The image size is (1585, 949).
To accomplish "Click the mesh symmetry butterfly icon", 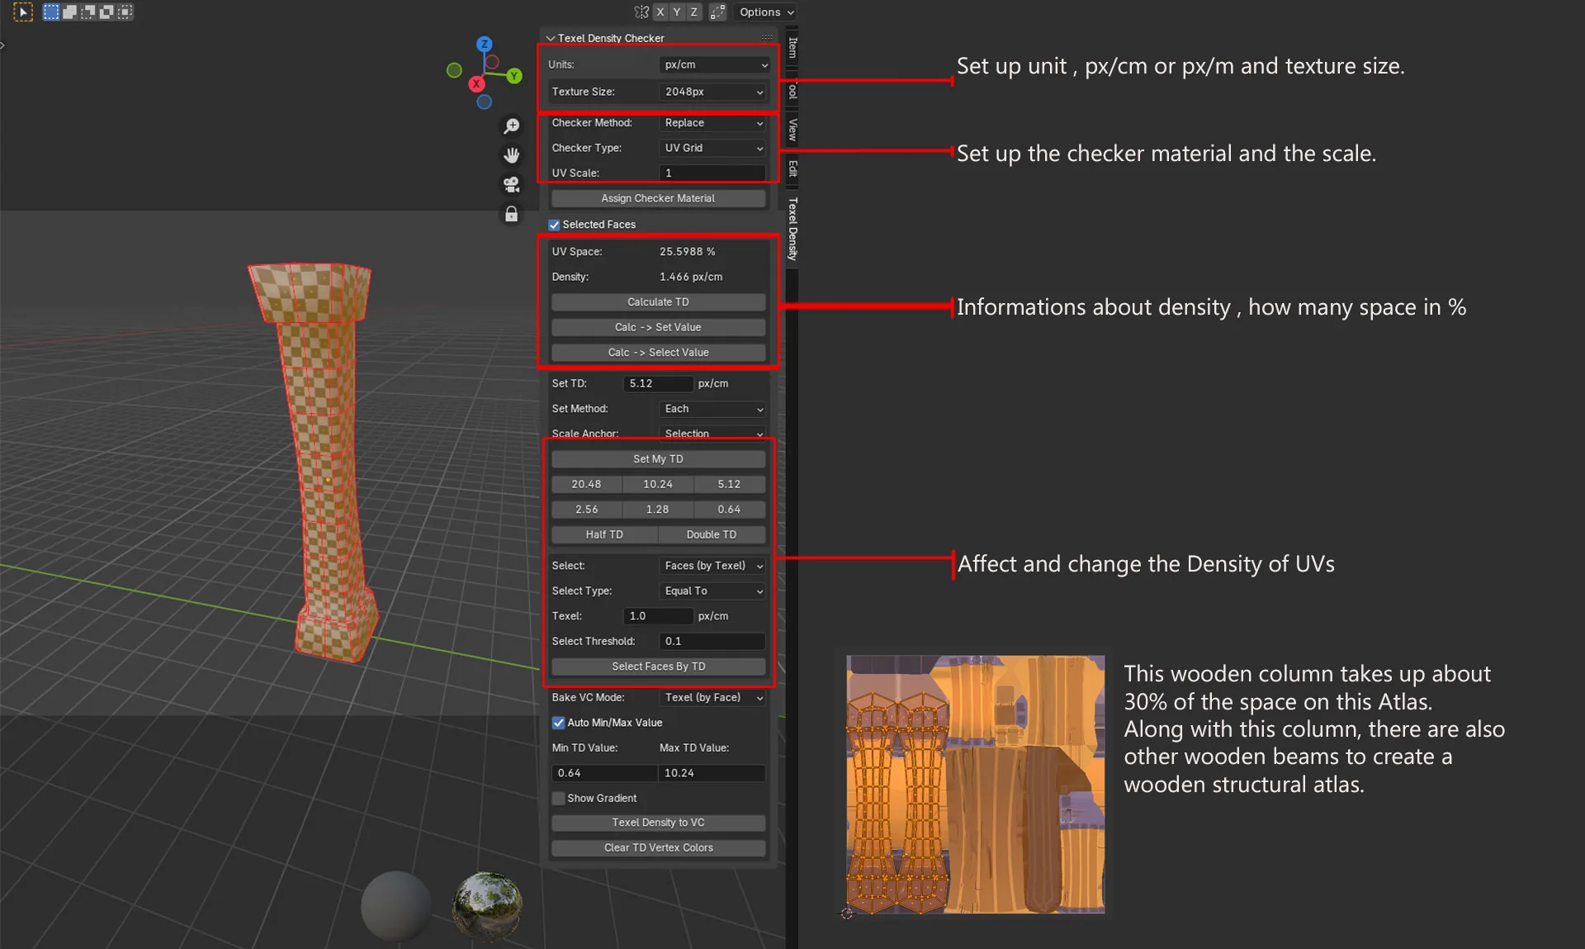I will point(641,12).
